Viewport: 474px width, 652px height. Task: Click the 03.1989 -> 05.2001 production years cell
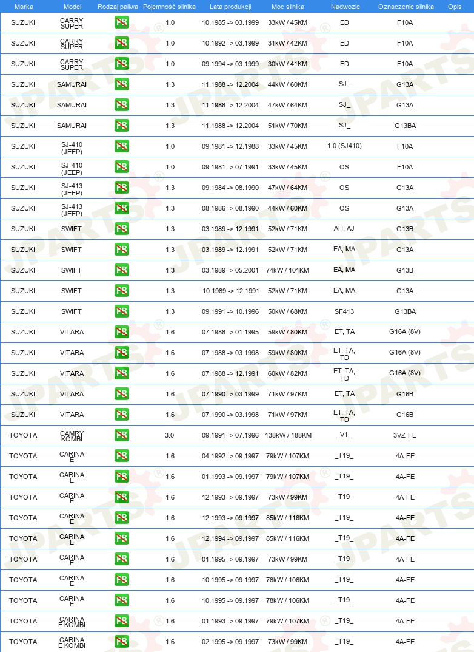[x=230, y=270]
